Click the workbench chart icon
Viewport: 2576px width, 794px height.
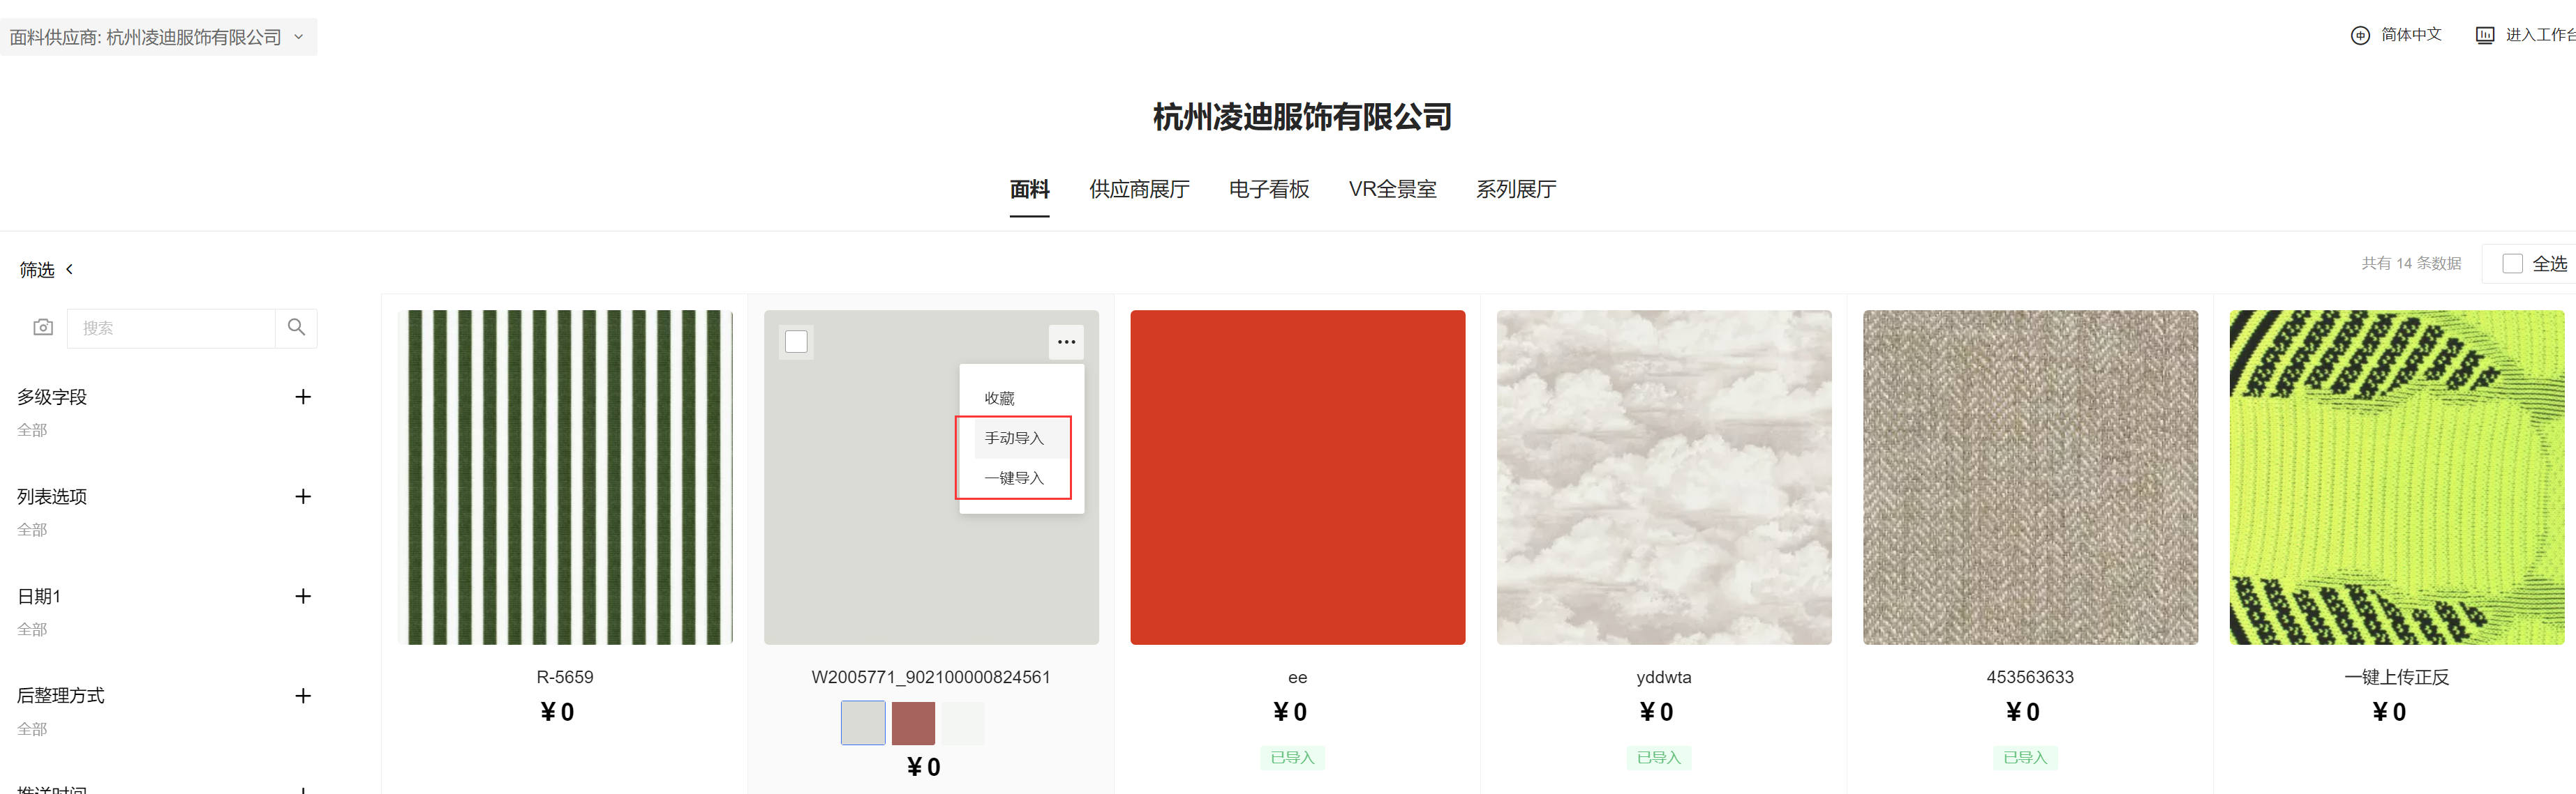[x=2484, y=35]
